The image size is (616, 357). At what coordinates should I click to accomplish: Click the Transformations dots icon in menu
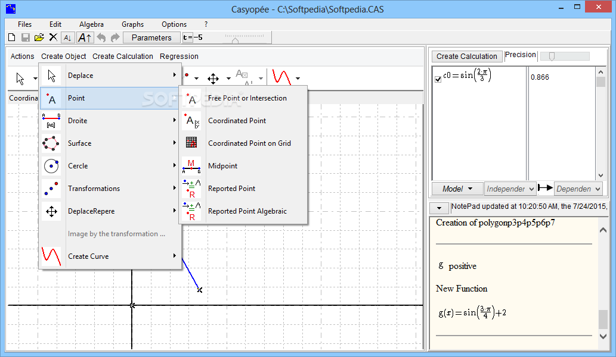click(x=51, y=189)
